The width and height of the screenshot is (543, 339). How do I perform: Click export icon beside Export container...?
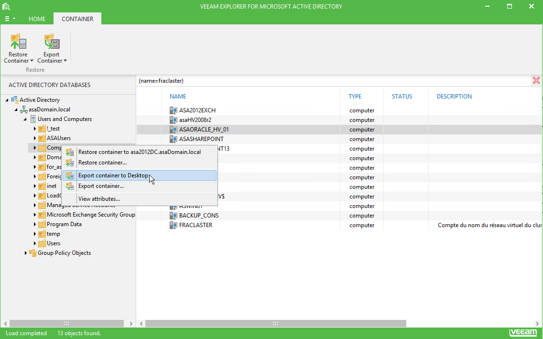click(70, 186)
